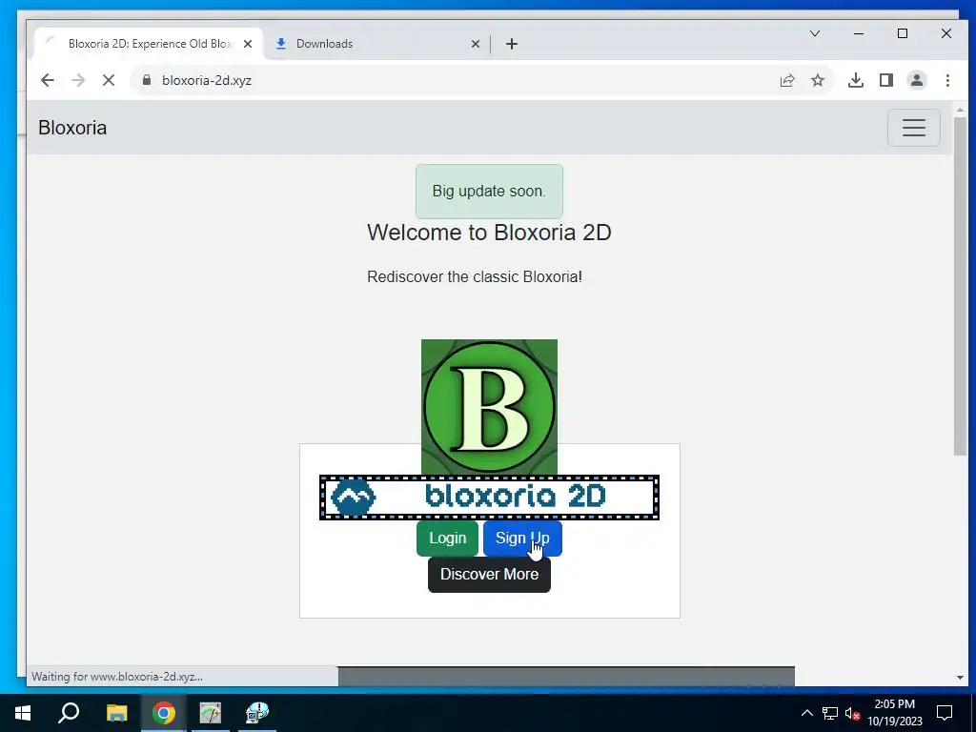Click the green B logo image
This screenshot has height=732, width=976.
[x=489, y=407]
